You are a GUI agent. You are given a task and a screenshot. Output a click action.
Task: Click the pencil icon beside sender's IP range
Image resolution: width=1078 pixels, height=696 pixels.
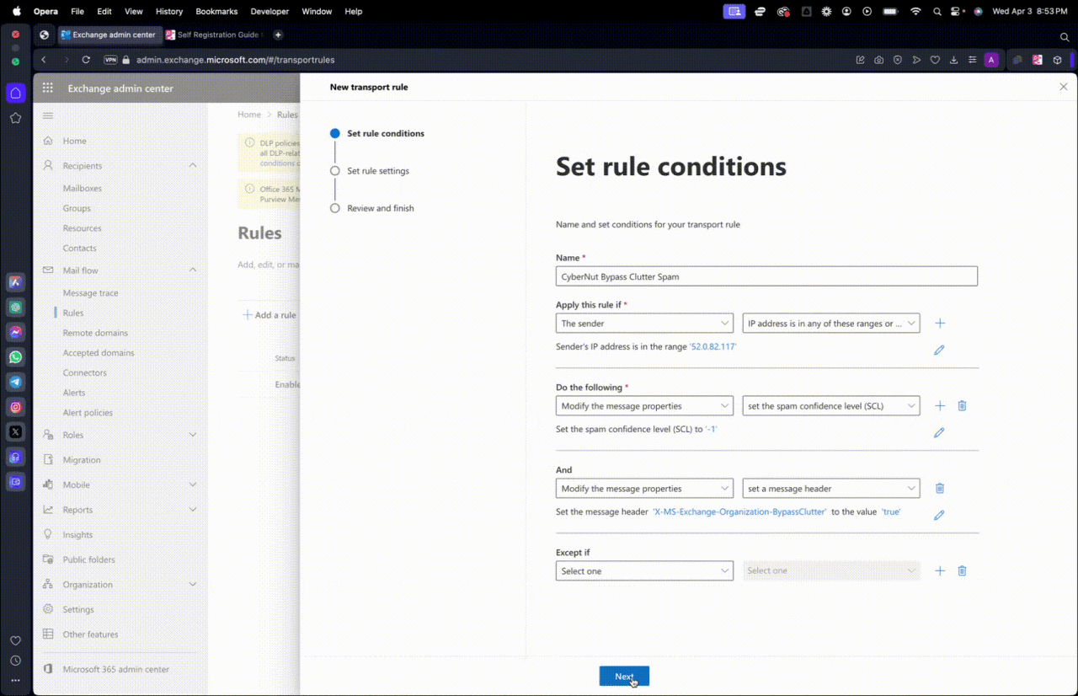(x=939, y=350)
